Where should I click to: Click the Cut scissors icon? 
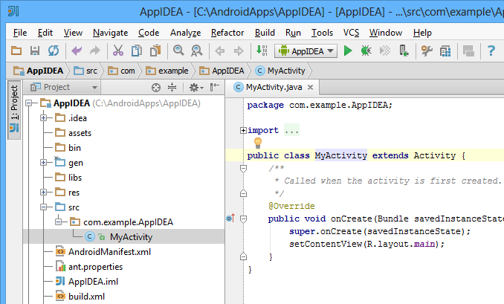point(118,51)
